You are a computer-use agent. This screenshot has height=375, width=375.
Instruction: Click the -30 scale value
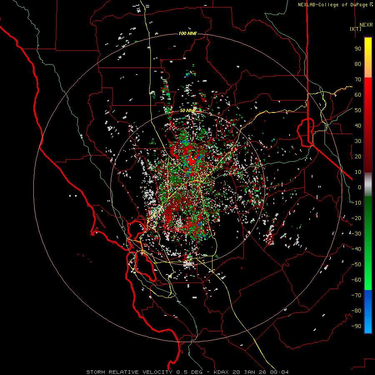click(356, 234)
